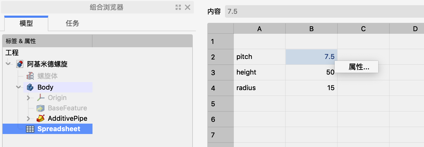
Task: Click the Body icon in the tree
Action: click(x=30, y=88)
